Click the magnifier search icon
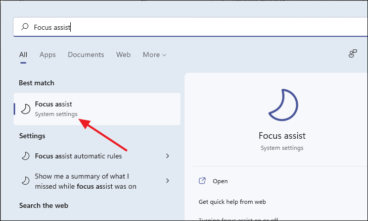Image resolution: width=368 pixels, height=221 pixels. [x=25, y=27]
